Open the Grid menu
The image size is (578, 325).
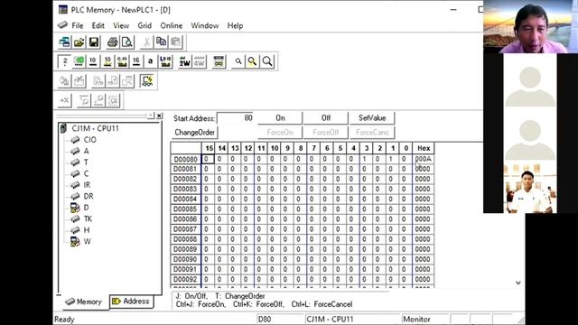(x=144, y=25)
